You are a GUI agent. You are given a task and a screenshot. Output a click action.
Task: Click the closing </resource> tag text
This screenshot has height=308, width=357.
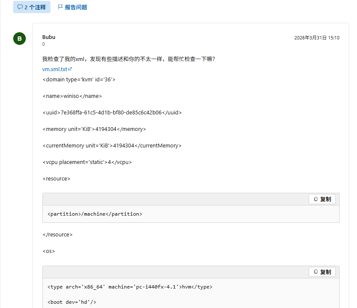pos(58,235)
